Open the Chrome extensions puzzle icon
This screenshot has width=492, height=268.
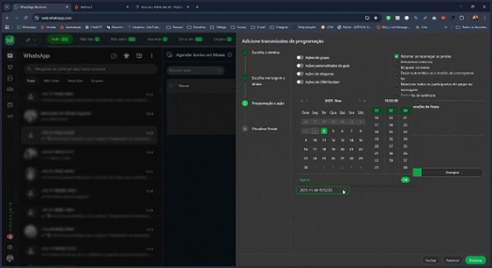pos(461,18)
